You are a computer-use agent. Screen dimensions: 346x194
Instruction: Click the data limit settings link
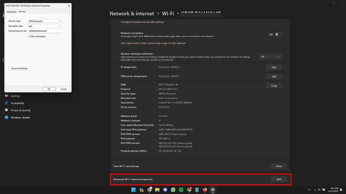pyautogui.click(x=153, y=43)
